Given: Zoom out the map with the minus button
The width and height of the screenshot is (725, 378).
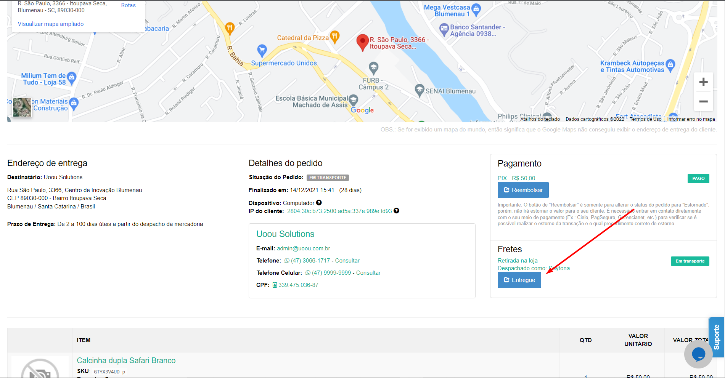Looking at the screenshot, I should [x=703, y=101].
